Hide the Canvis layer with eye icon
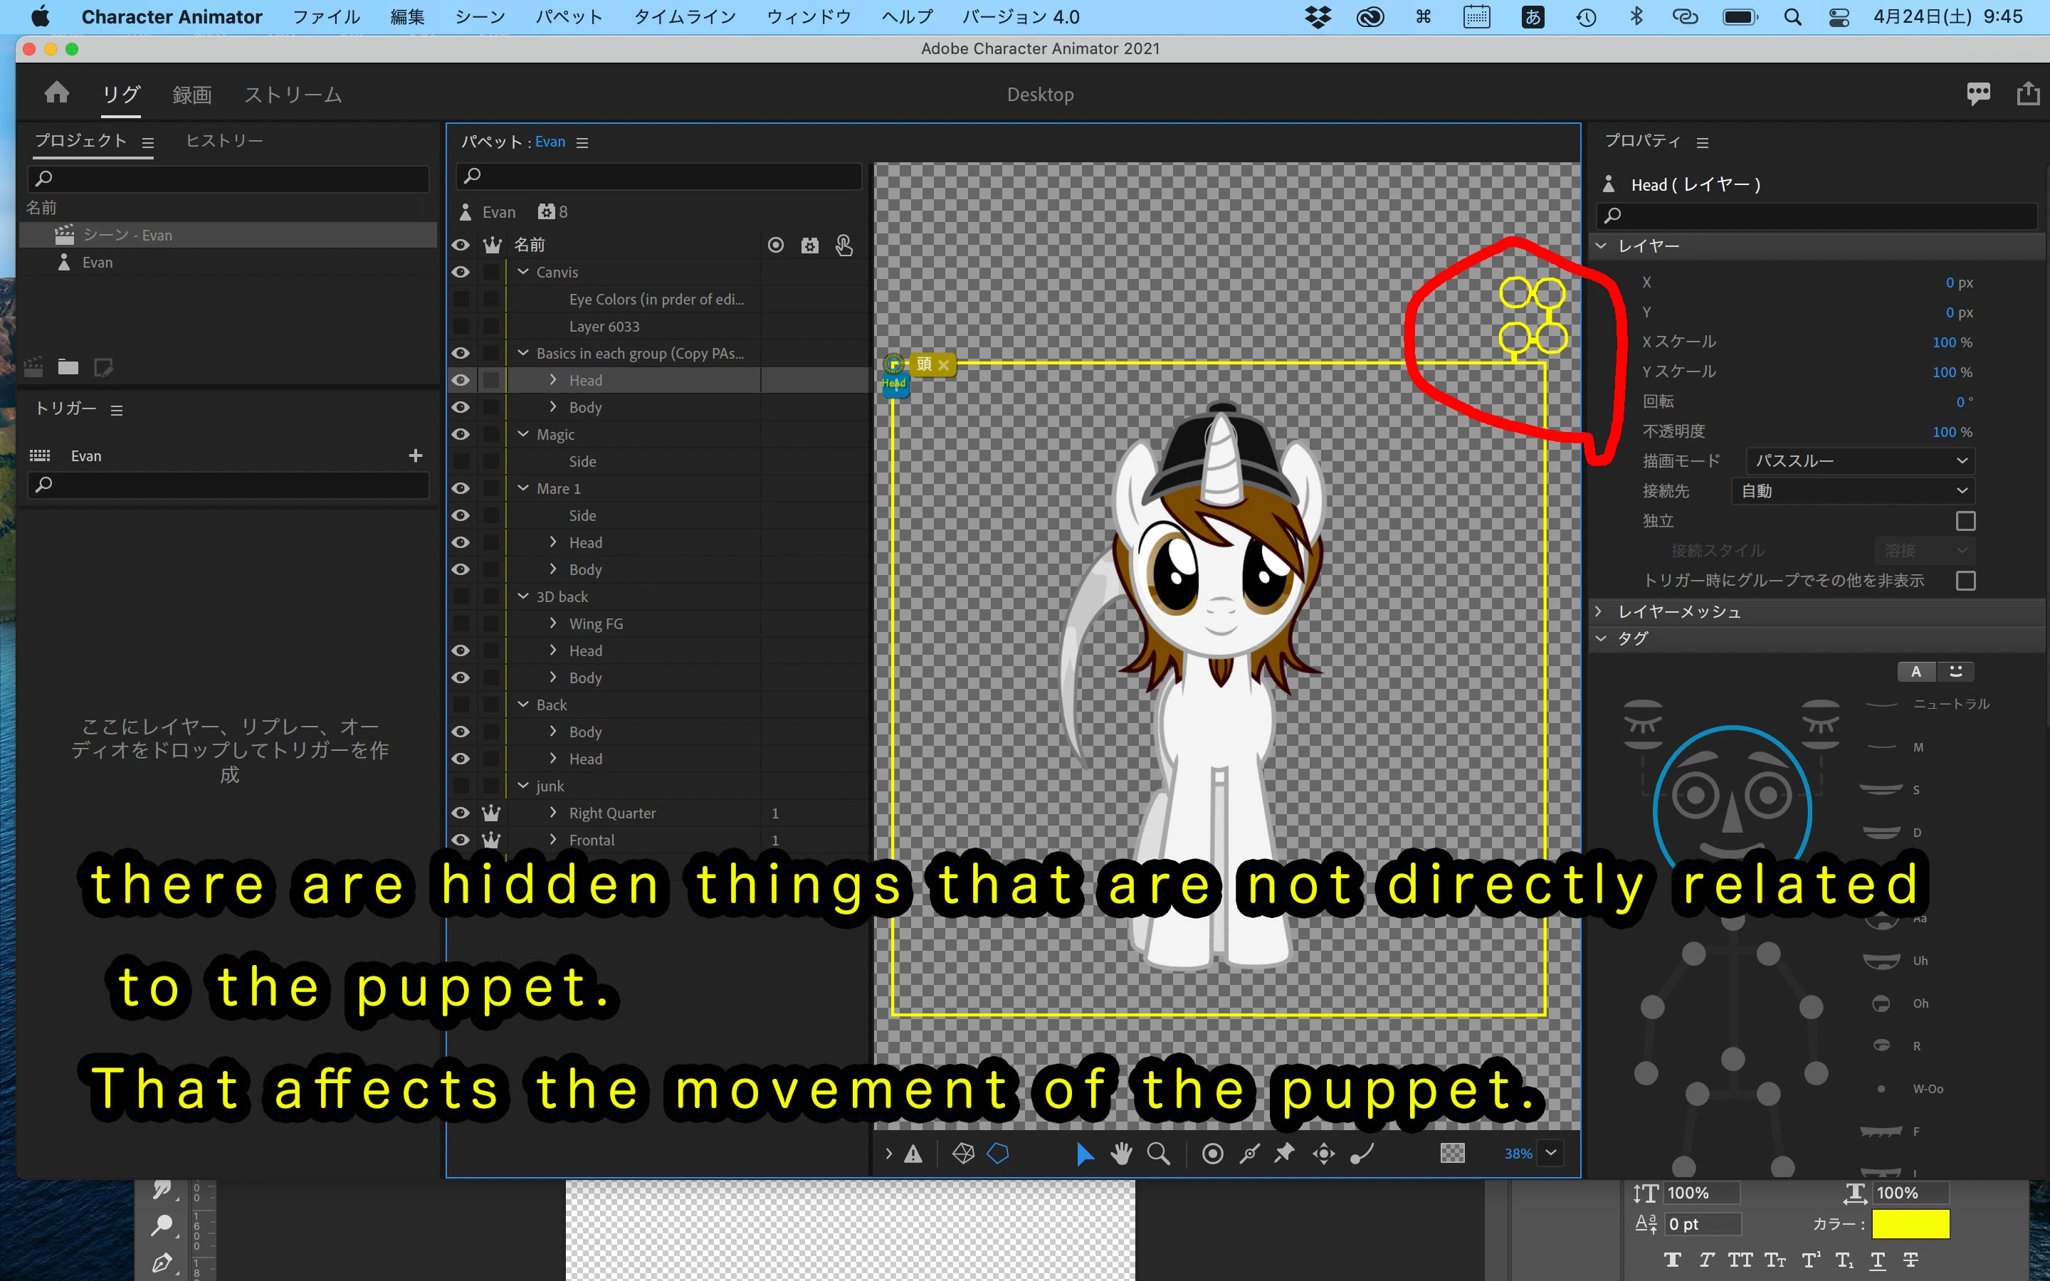This screenshot has height=1281, width=2050. [x=461, y=272]
